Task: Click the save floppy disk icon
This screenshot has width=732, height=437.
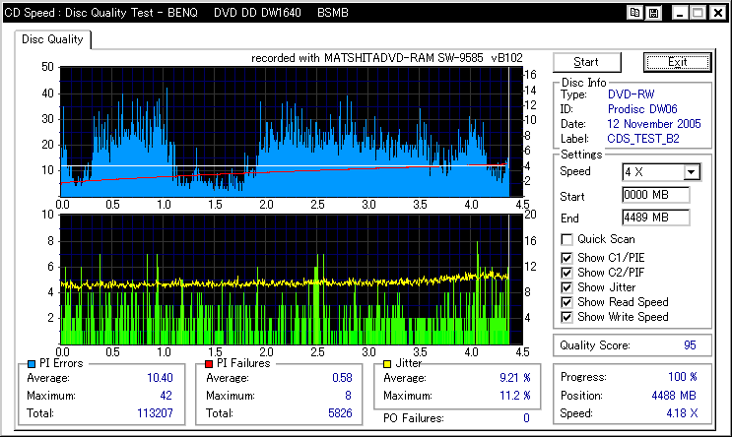Action: [x=653, y=13]
